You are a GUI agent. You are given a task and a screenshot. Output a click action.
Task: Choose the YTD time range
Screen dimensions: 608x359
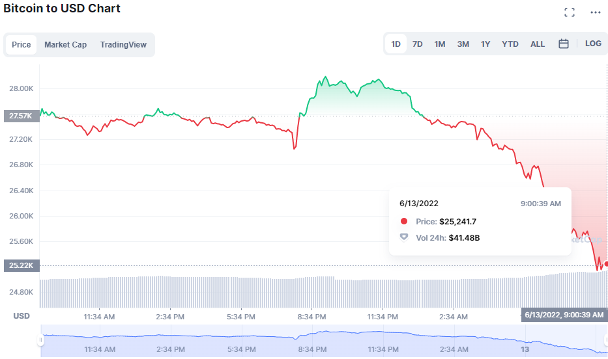[x=510, y=44]
